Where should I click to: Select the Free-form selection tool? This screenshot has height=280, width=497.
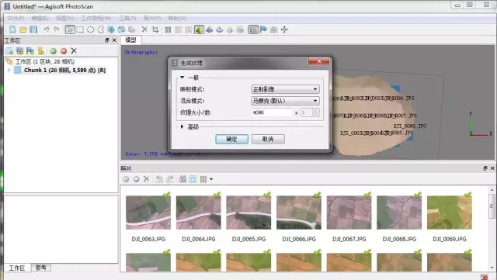[101, 29]
